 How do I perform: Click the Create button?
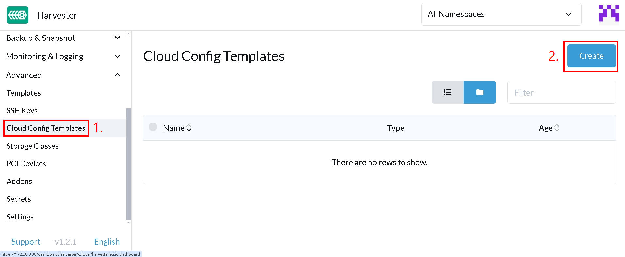click(591, 56)
